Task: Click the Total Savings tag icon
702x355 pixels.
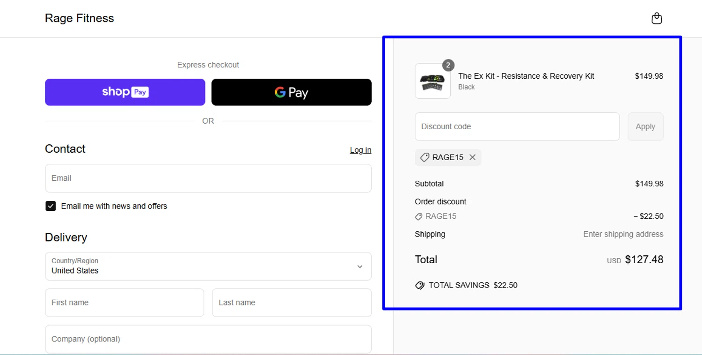Action: click(420, 285)
